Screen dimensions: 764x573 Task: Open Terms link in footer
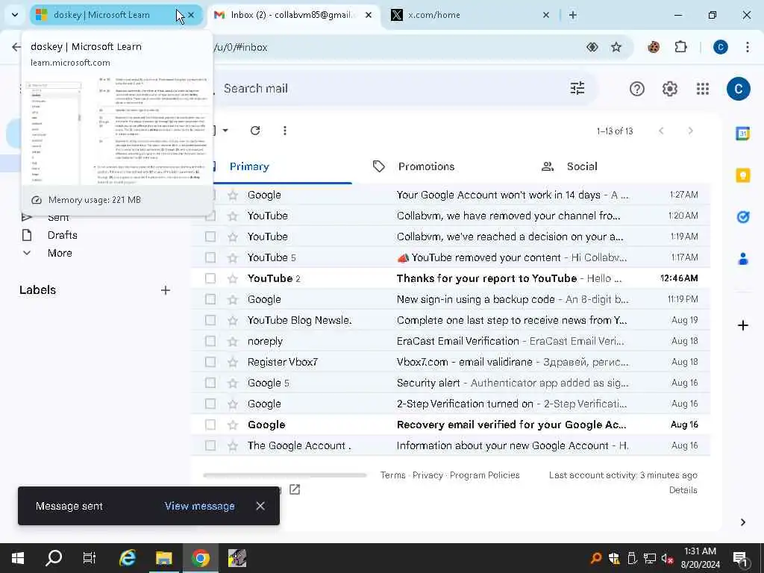coord(392,475)
